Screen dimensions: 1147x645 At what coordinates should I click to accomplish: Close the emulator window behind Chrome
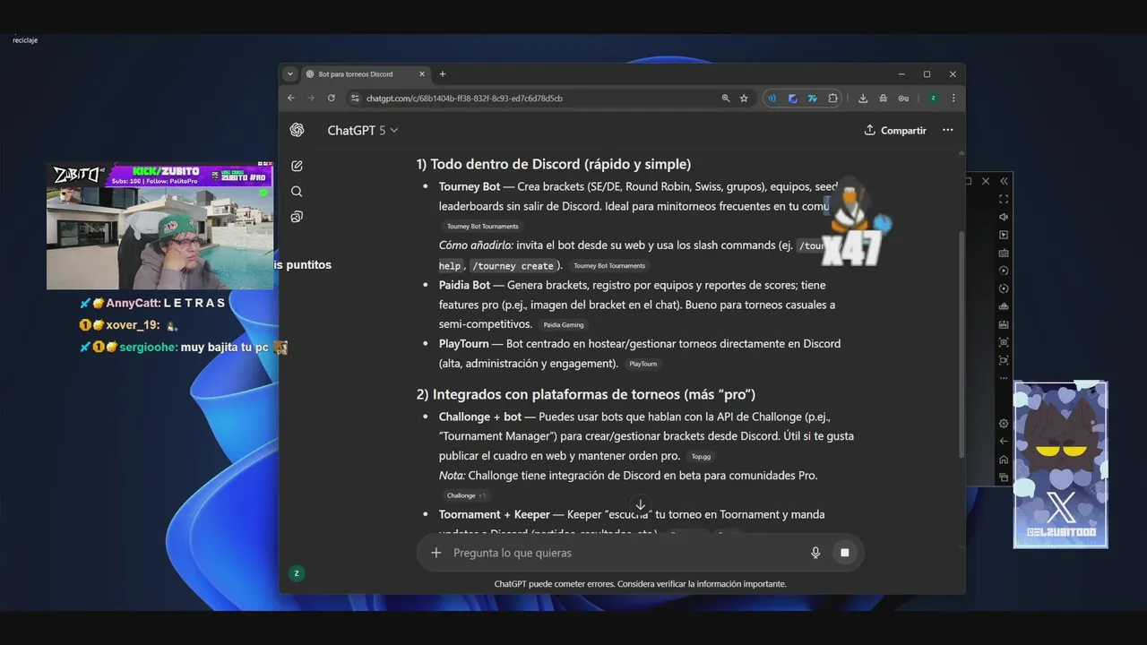(986, 181)
